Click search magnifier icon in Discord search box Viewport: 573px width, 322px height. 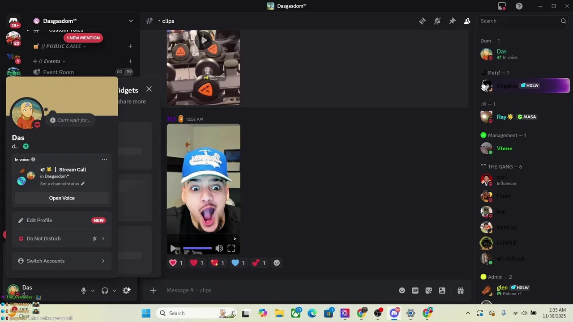tap(563, 21)
